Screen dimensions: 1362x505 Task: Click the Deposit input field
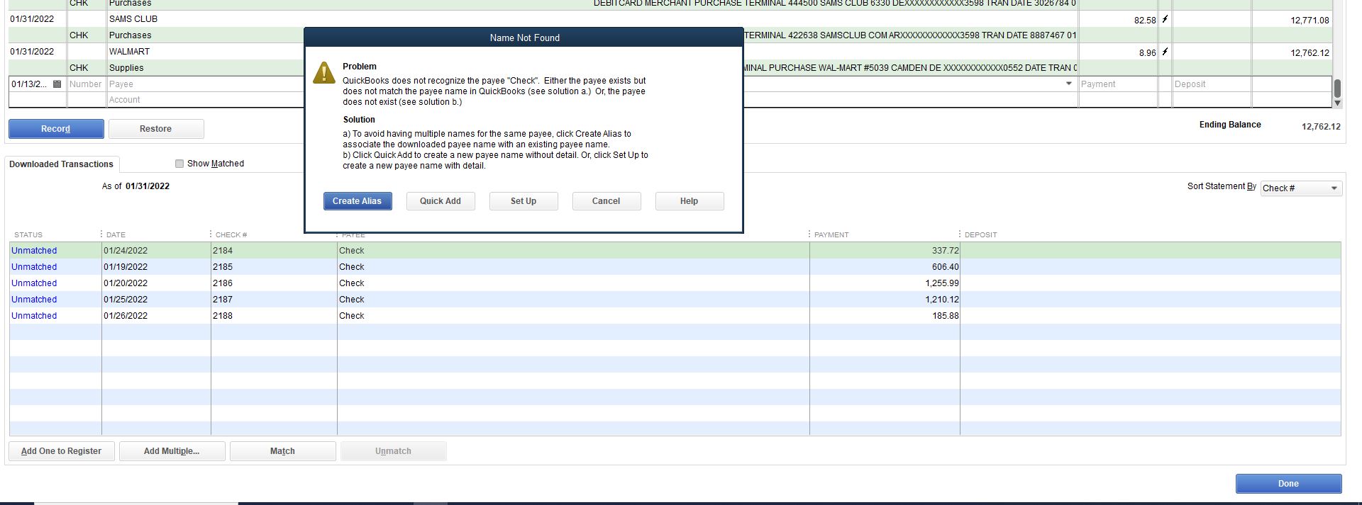coord(1212,84)
